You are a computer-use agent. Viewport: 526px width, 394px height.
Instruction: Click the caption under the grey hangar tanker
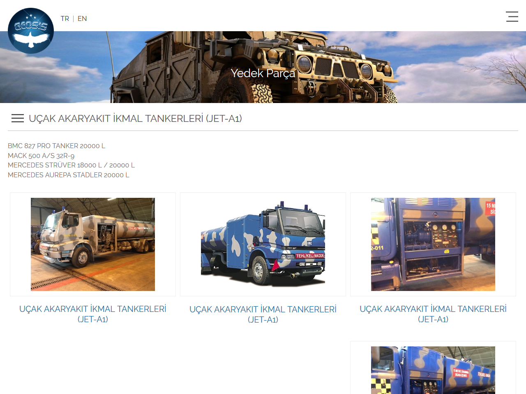[93, 314]
